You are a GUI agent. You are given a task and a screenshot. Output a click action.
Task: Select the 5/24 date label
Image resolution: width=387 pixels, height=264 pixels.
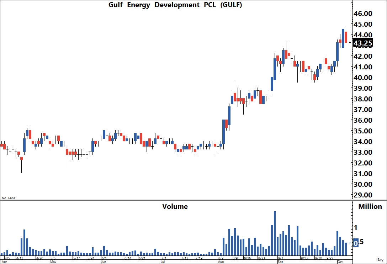91,258
